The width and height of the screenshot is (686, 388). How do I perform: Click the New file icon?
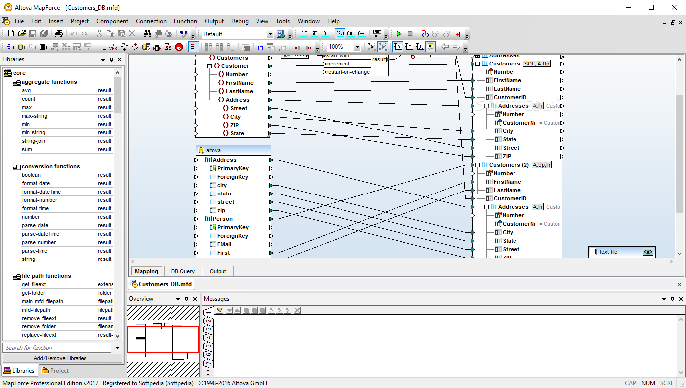point(11,34)
